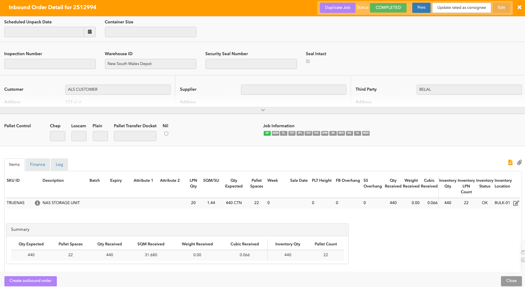
Task: Click the 440 CTN qty expected cell
Action: 234,203
